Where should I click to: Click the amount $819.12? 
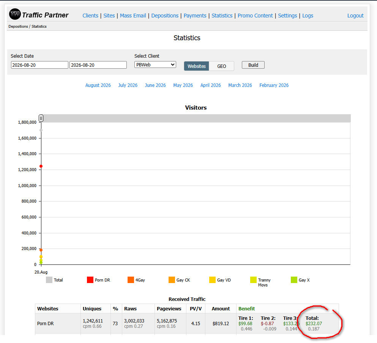(x=221, y=324)
